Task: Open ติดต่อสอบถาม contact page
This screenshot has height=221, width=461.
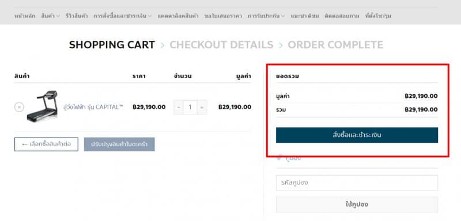Action: (342, 16)
